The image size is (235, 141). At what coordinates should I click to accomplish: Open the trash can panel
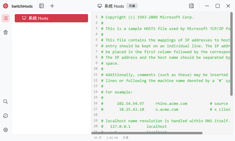[x=6, y=32]
